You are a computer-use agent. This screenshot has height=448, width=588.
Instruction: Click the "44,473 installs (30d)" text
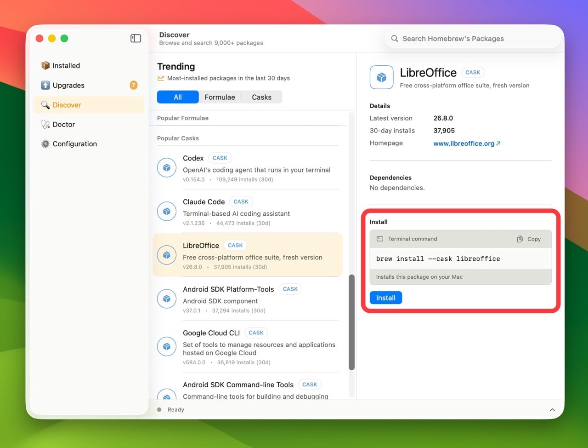(243, 223)
